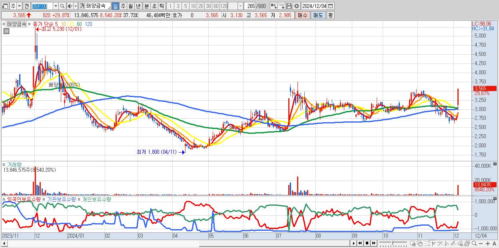
Task: Click the 태양금속 chart legend label
Action: pyautogui.click(x=17, y=24)
